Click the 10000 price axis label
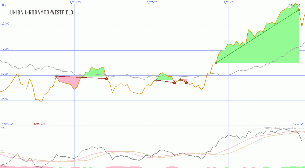 pyautogui.click(x=5, y=49)
